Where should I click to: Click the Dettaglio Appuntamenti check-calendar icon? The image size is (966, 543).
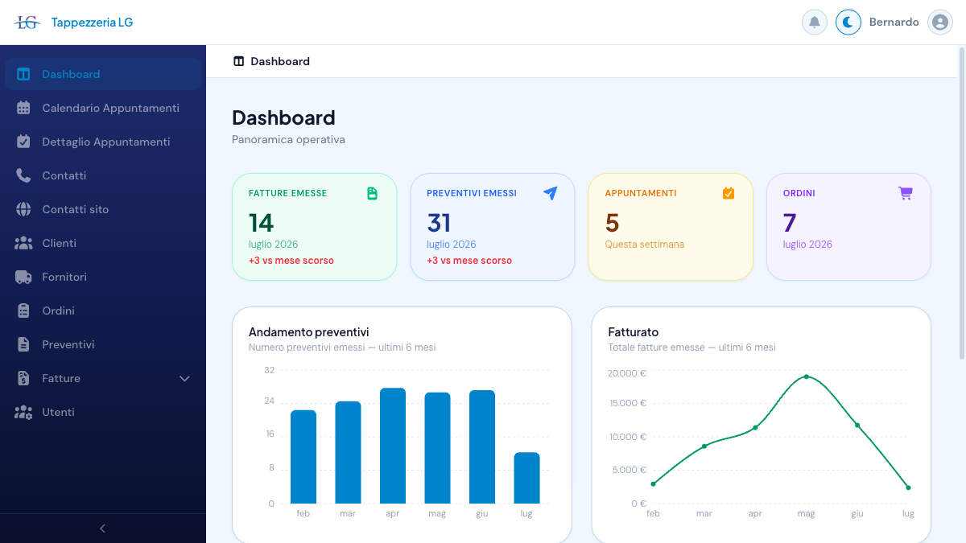click(23, 142)
